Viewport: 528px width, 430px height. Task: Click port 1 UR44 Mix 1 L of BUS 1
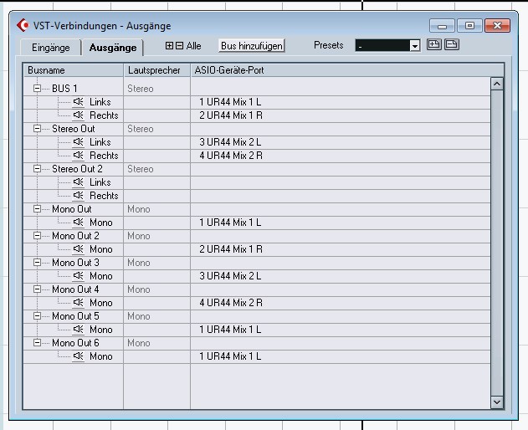coord(230,102)
